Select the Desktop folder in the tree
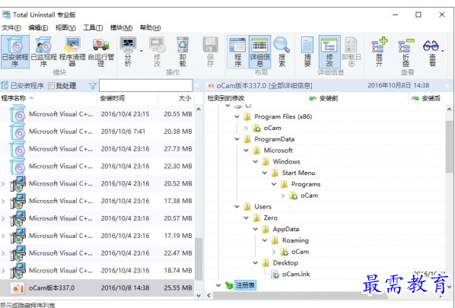The height and width of the screenshot is (308, 455). click(x=285, y=263)
